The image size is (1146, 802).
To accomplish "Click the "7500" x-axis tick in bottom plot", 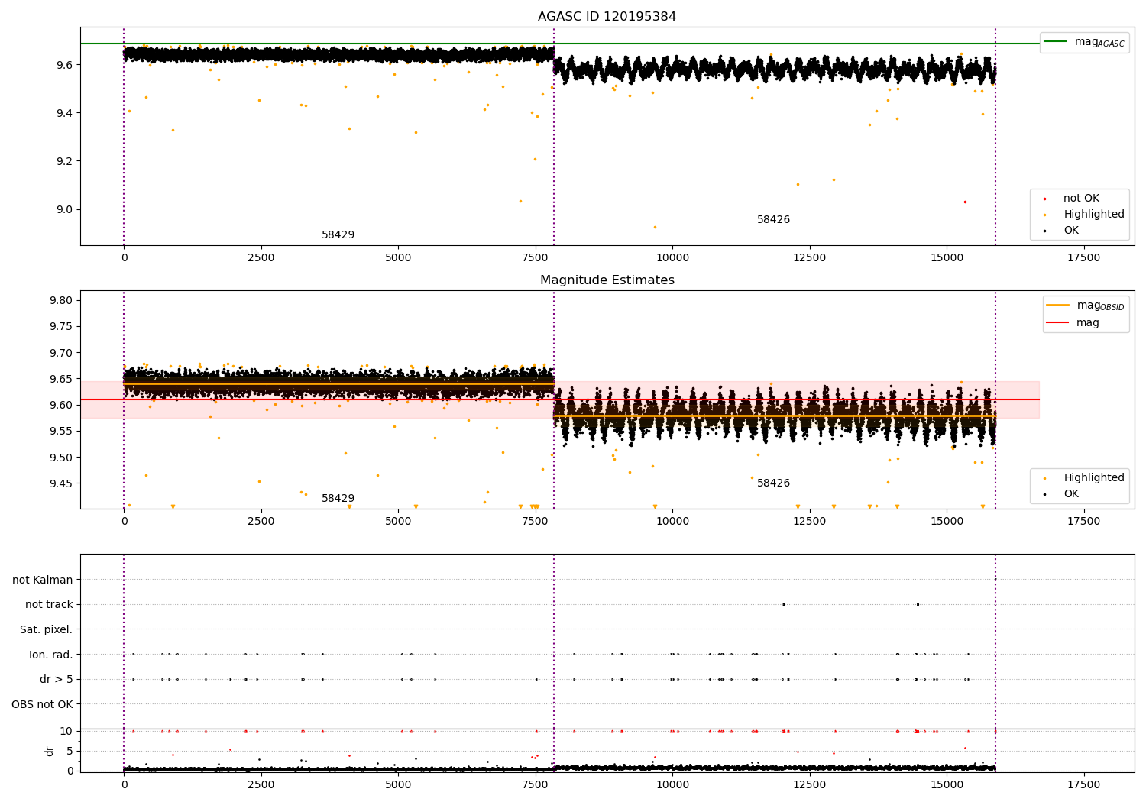I will click(535, 785).
